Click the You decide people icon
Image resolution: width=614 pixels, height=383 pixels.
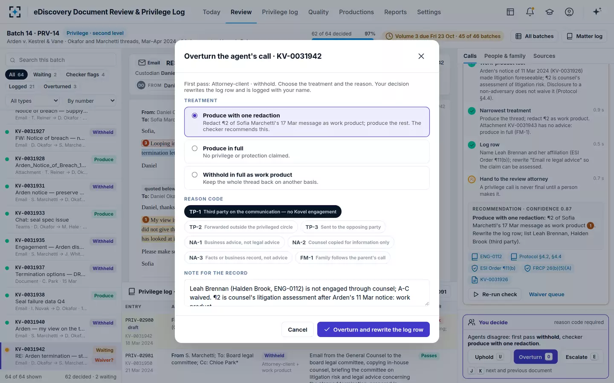[472, 322]
